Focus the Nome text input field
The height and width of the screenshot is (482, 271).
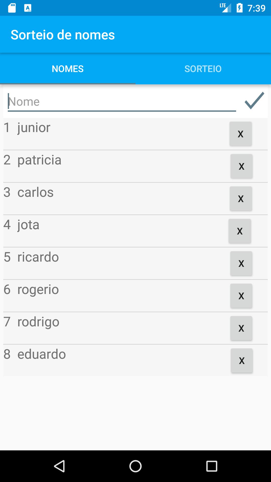pyautogui.click(x=122, y=102)
